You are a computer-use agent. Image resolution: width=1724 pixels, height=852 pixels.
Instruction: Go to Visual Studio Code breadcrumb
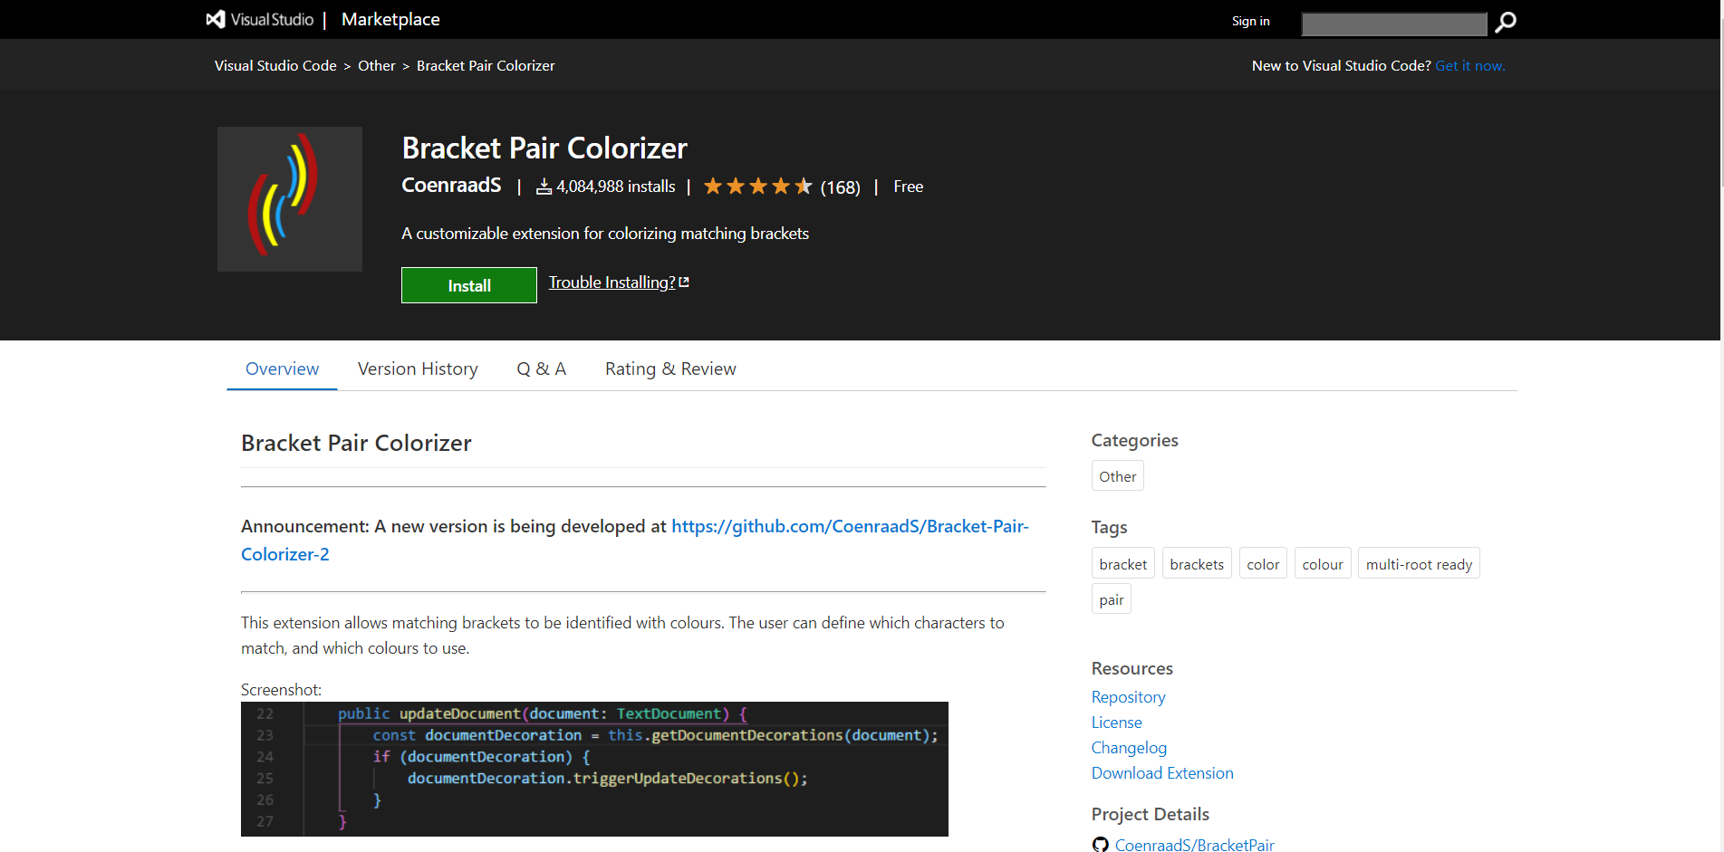[x=275, y=65]
